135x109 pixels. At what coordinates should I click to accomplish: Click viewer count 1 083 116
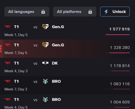[120, 84]
